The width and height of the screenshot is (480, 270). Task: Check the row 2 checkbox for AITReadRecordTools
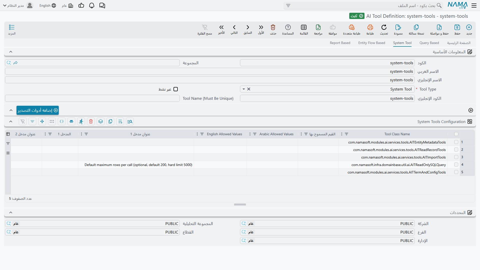(x=456, y=149)
